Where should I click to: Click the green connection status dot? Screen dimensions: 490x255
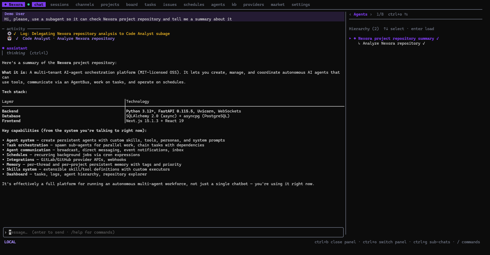point(28,5)
